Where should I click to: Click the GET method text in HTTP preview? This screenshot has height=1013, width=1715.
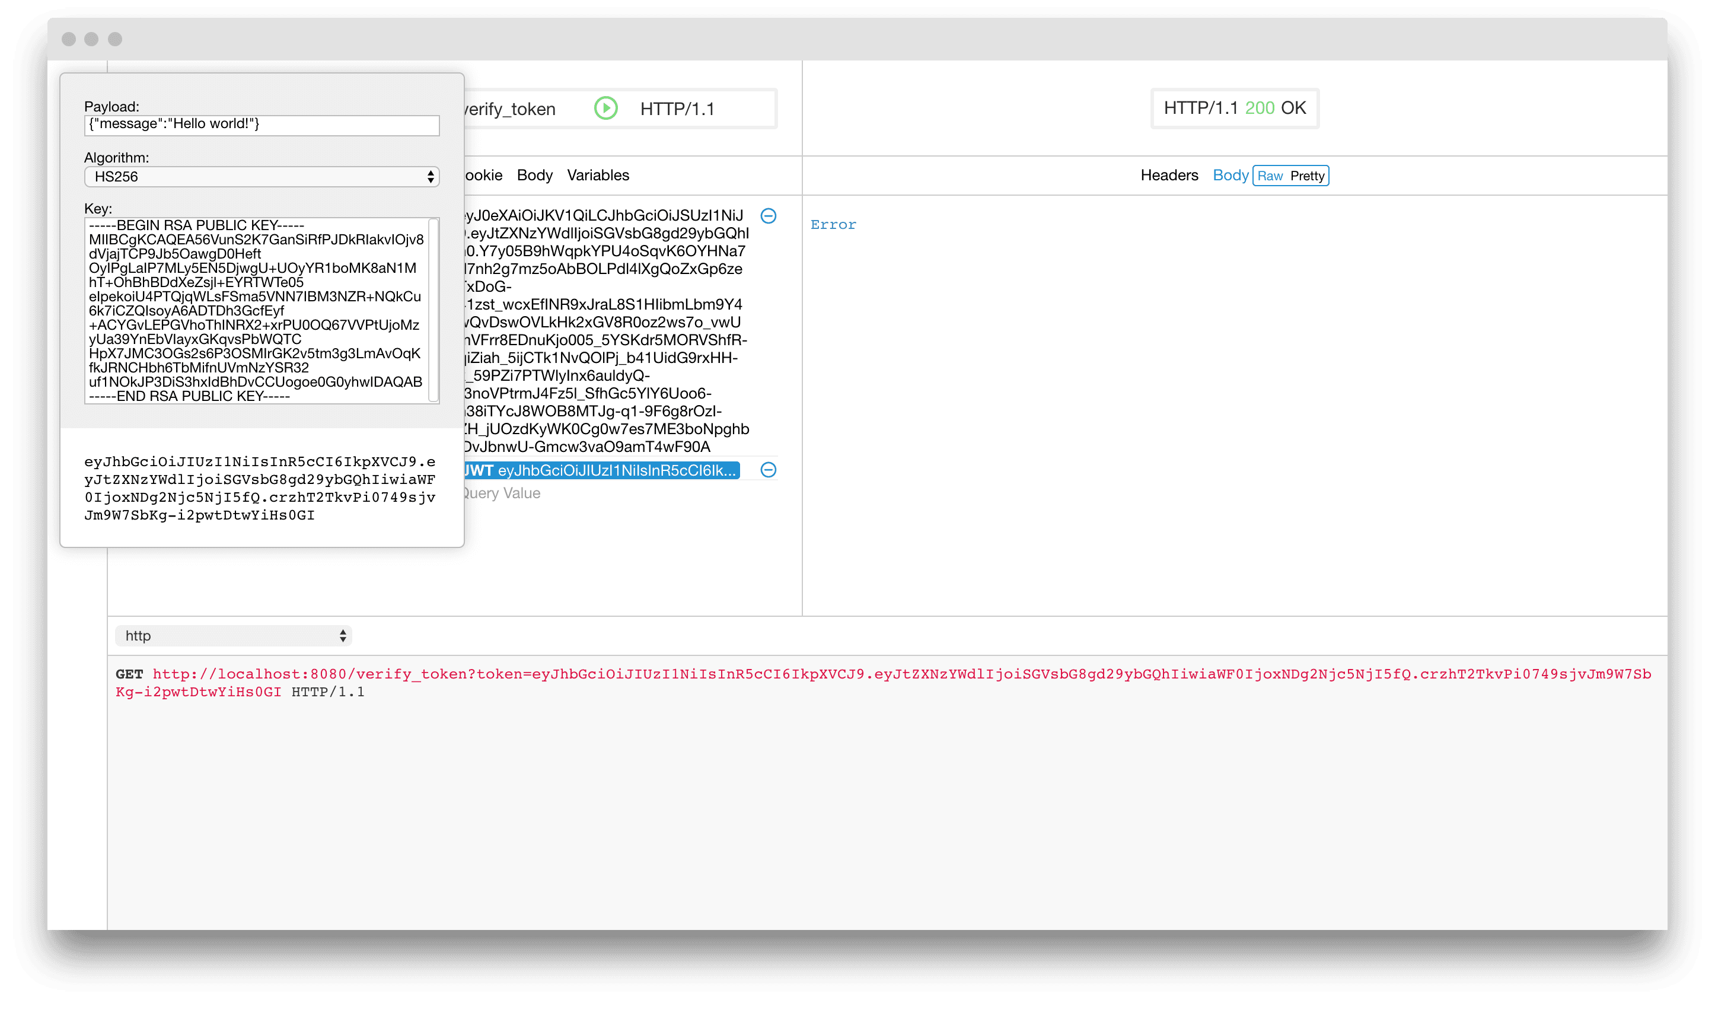pos(129,674)
